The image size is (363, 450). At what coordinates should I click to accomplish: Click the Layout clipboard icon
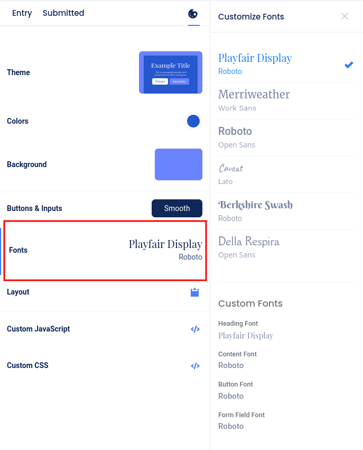[194, 292]
